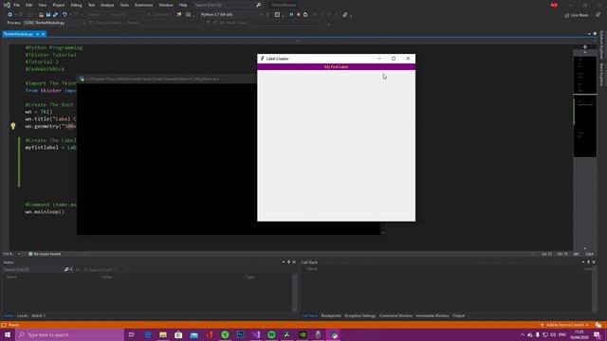Open the Debug menu

tap(76, 5)
